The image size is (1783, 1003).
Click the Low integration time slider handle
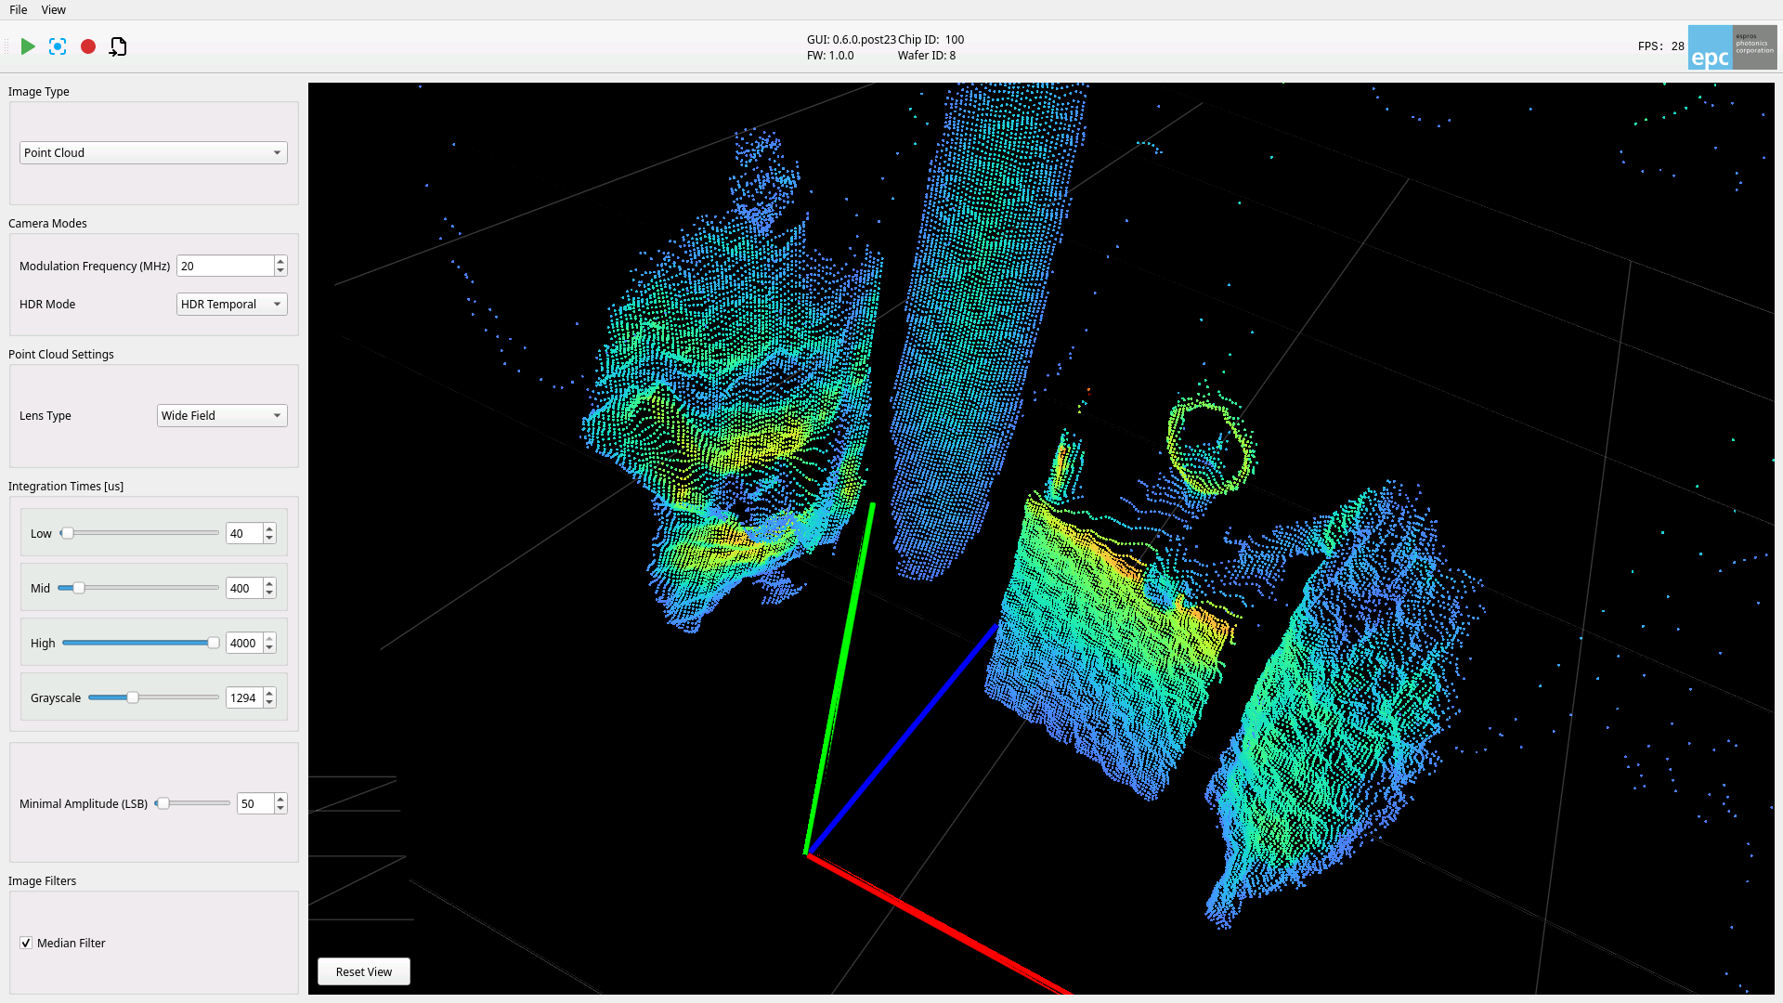click(68, 533)
